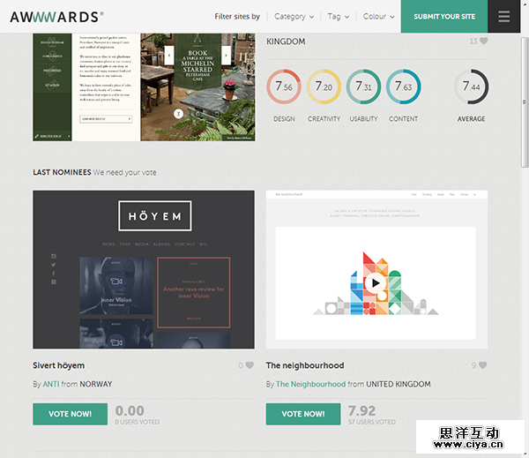Image resolution: width=529 pixels, height=458 pixels.
Task: Expand the Category filter dropdown
Action: coord(294,16)
